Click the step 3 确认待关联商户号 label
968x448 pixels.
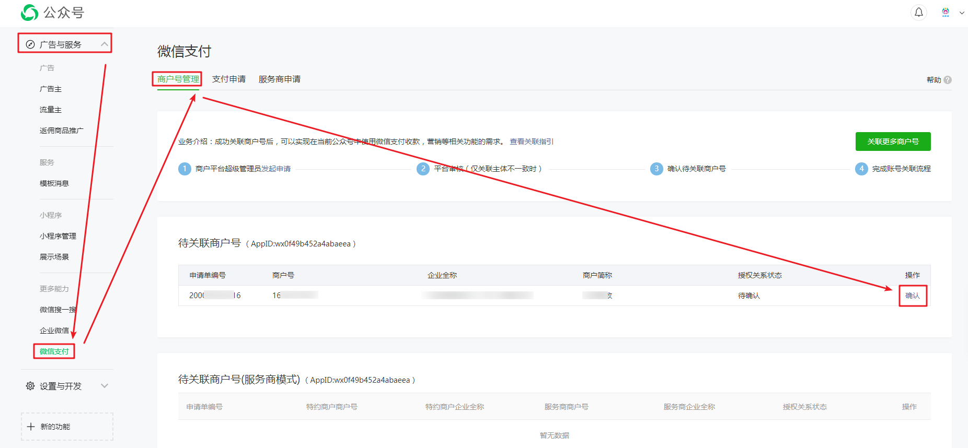(696, 169)
